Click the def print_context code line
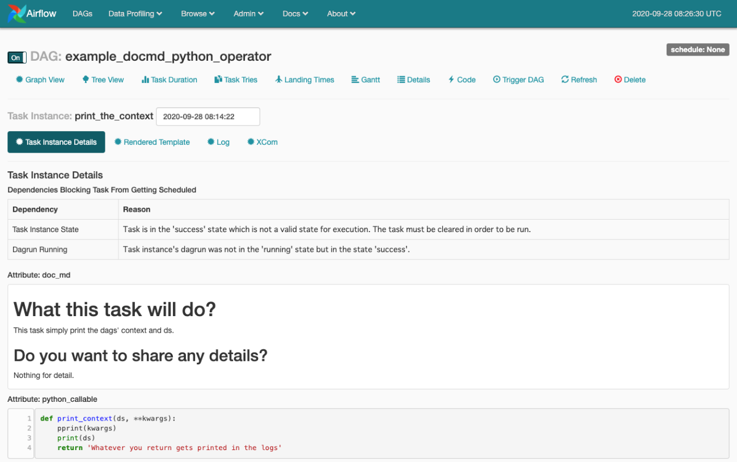 click(x=108, y=418)
